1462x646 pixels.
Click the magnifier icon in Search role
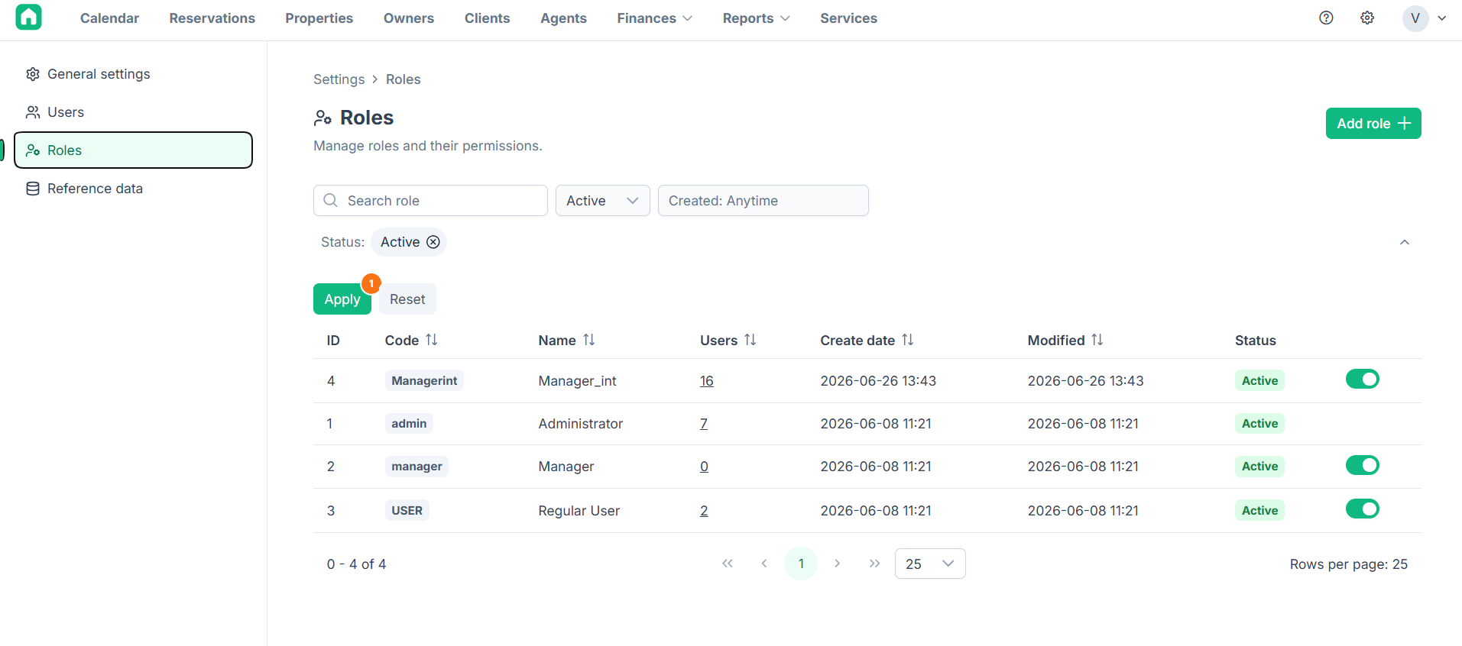[330, 200]
